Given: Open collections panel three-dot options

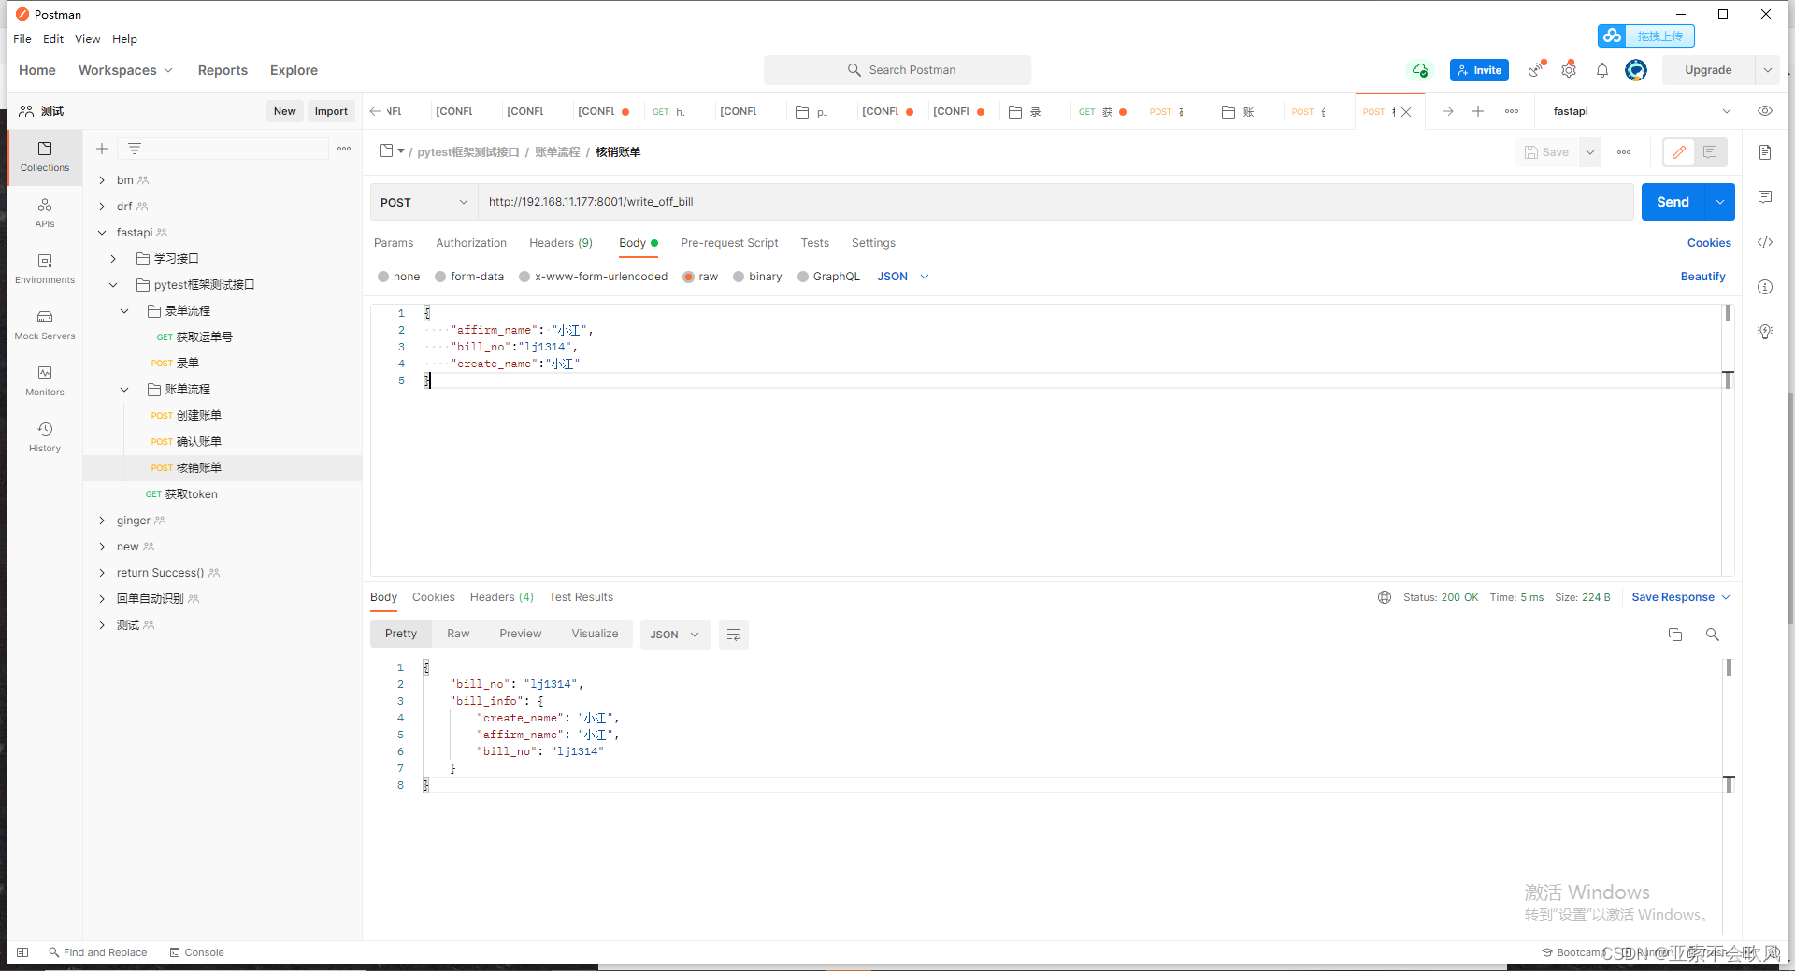Looking at the screenshot, I should [344, 149].
